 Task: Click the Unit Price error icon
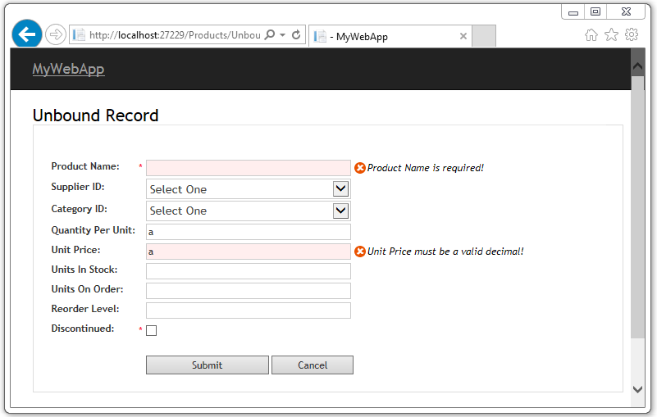pyautogui.click(x=360, y=252)
